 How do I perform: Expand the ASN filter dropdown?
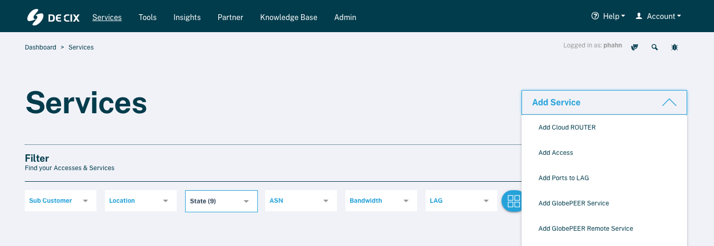301,201
